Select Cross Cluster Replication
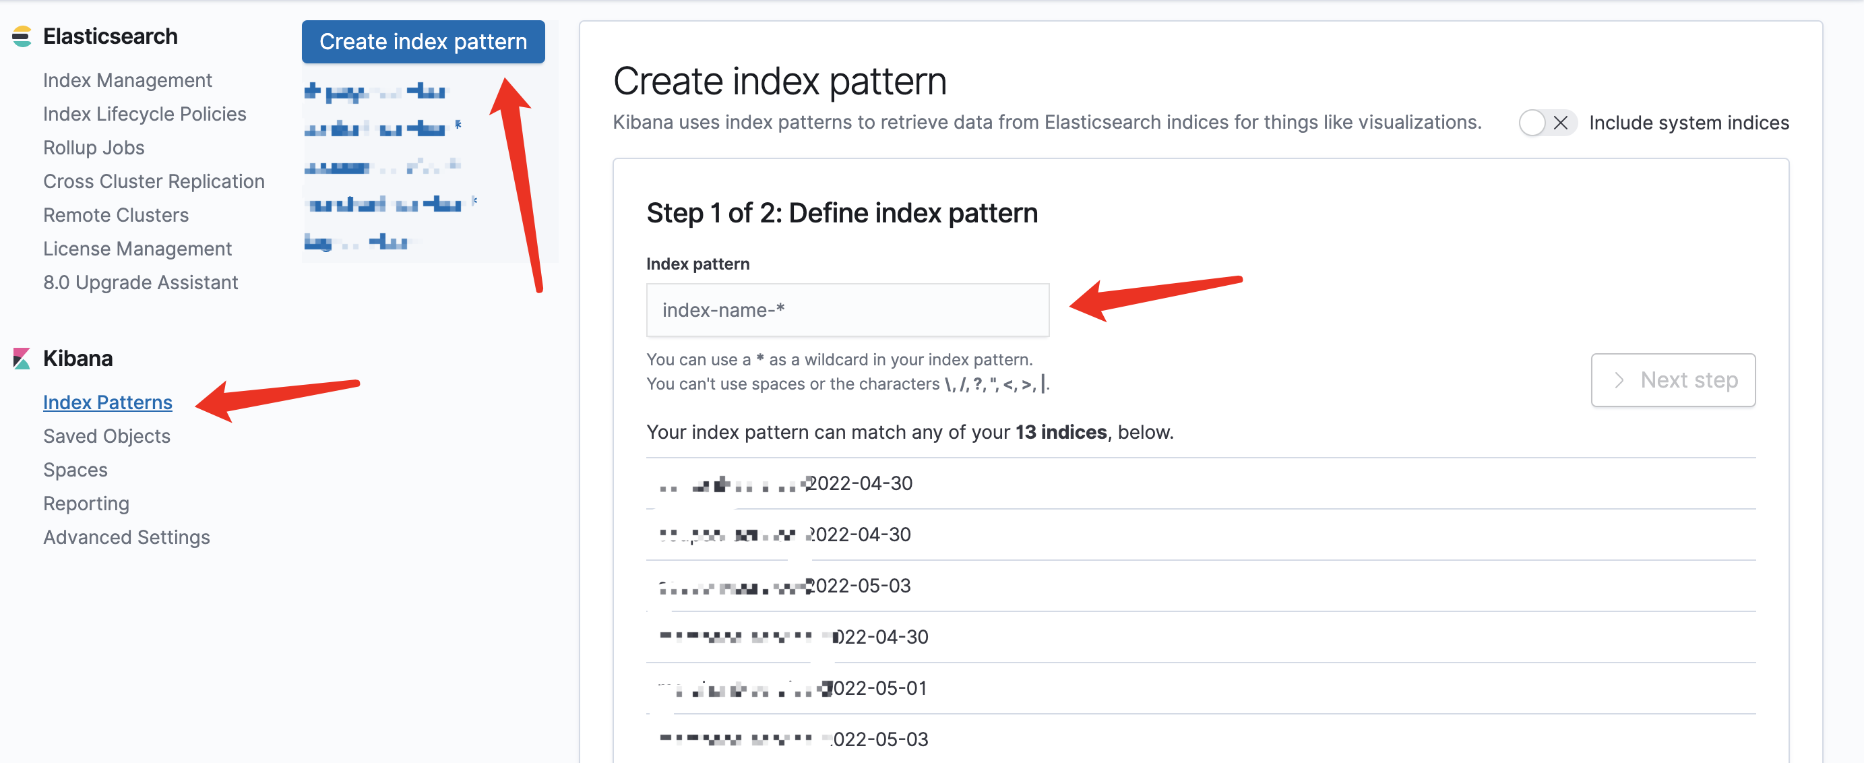The height and width of the screenshot is (763, 1864). 154,181
